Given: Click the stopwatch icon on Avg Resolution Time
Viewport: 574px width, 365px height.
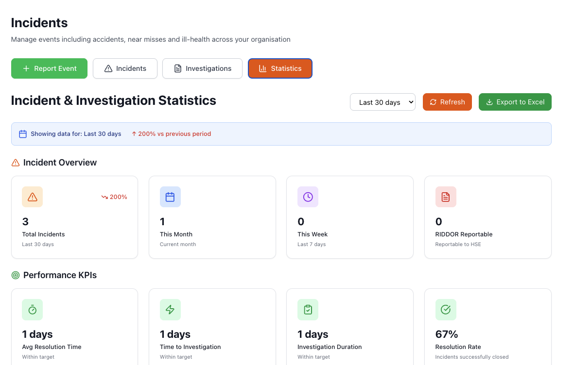Looking at the screenshot, I should point(32,309).
